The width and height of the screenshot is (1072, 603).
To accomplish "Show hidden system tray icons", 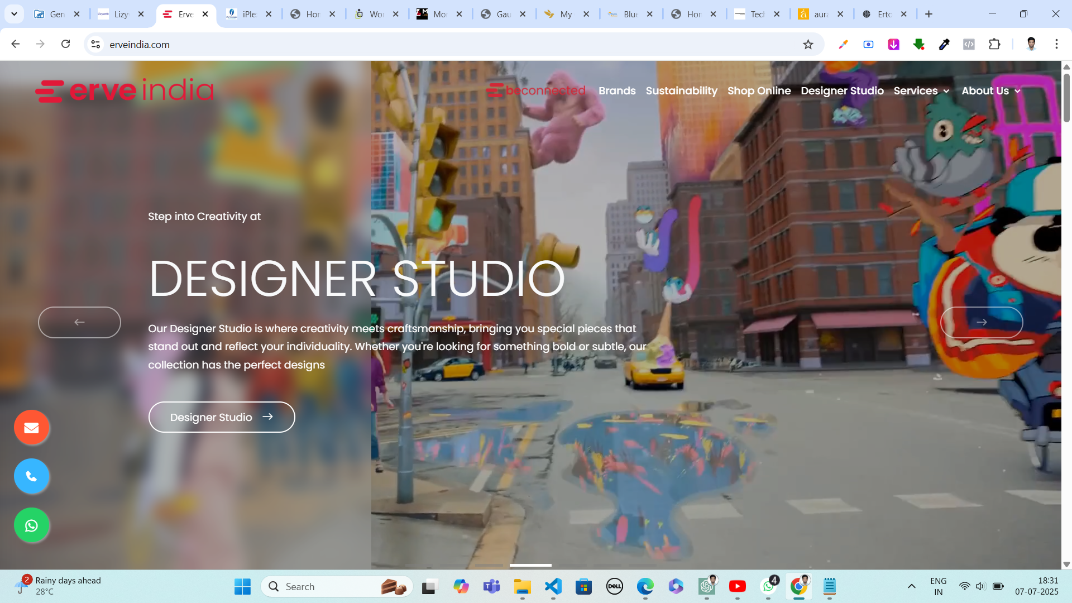I will tap(911, 586).
